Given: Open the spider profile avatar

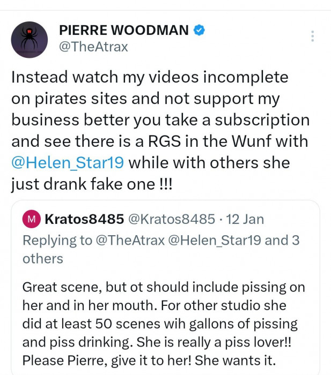Looking at the screenshot, I should (30, 39).
